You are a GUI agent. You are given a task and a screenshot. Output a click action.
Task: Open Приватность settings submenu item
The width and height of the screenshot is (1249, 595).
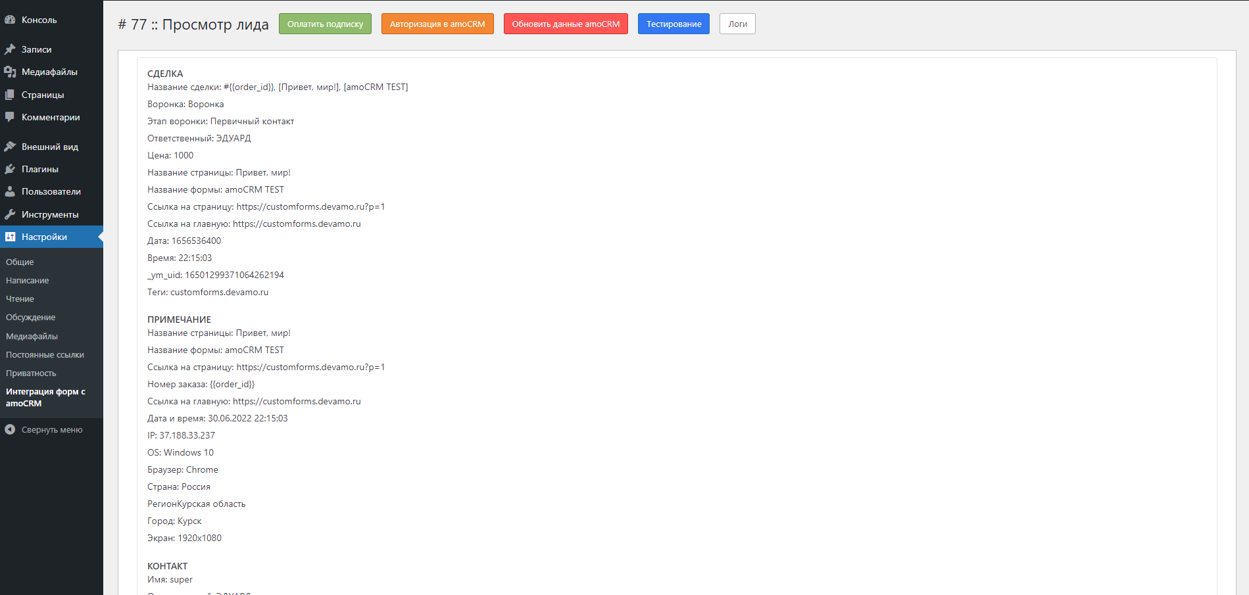(31, 373)
